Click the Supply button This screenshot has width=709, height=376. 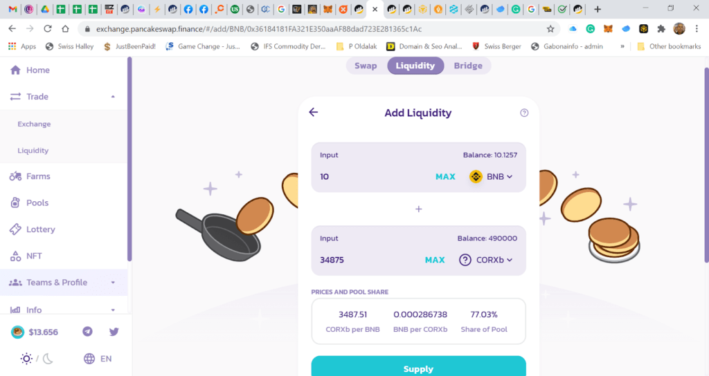[418, 366]
